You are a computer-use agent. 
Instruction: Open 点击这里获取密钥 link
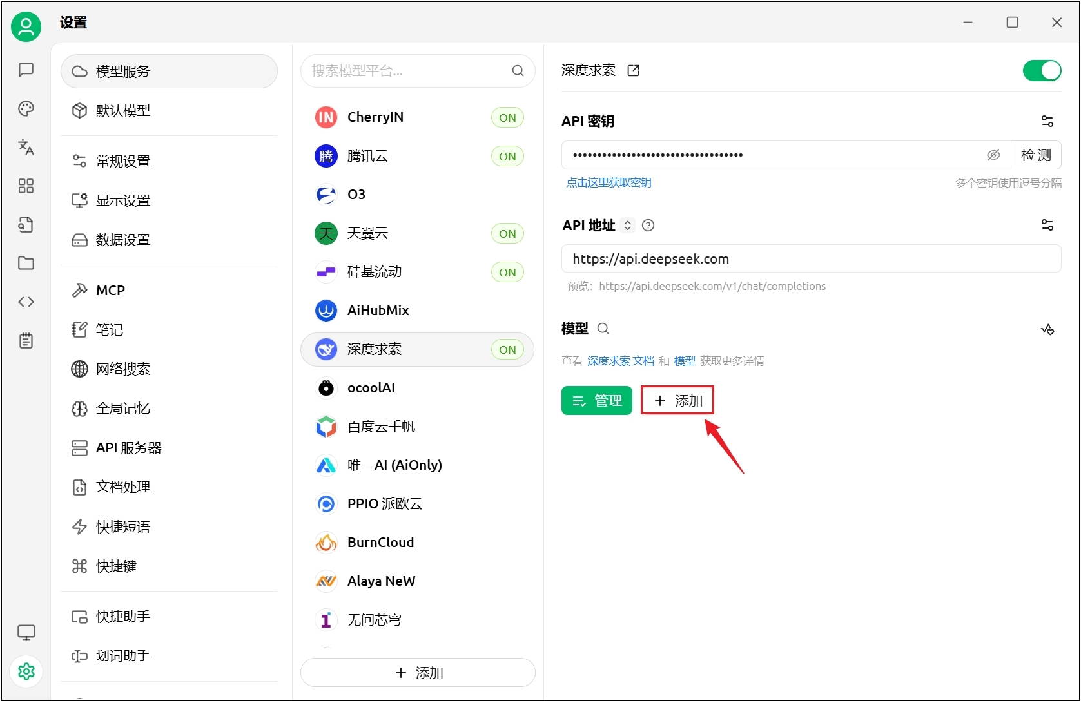(609, 183)
